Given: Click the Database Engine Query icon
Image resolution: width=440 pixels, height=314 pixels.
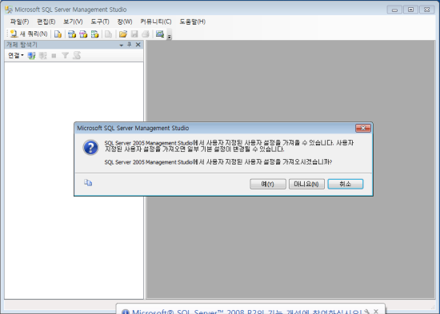Looking at the screenshot, I should [x=58, y=34].
